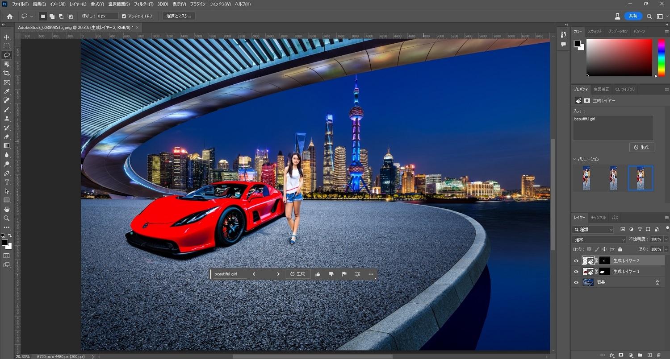Click thumbs up icon in generative taskbar

tap(318, 274)
